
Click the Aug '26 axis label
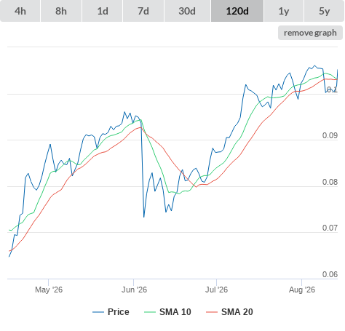[302, 290]
